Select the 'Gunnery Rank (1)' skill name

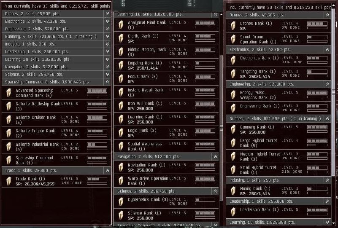[x=257, y=127]
